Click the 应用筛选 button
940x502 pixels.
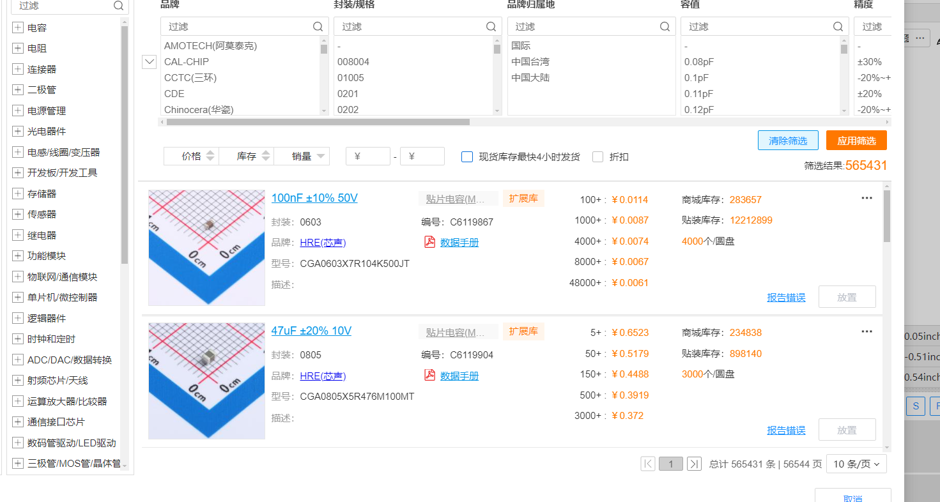pos(856,141)
